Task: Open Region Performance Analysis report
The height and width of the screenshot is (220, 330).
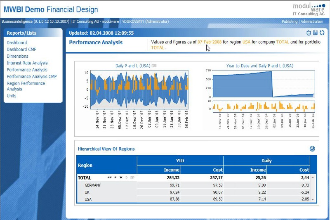Action: point(26,86)
